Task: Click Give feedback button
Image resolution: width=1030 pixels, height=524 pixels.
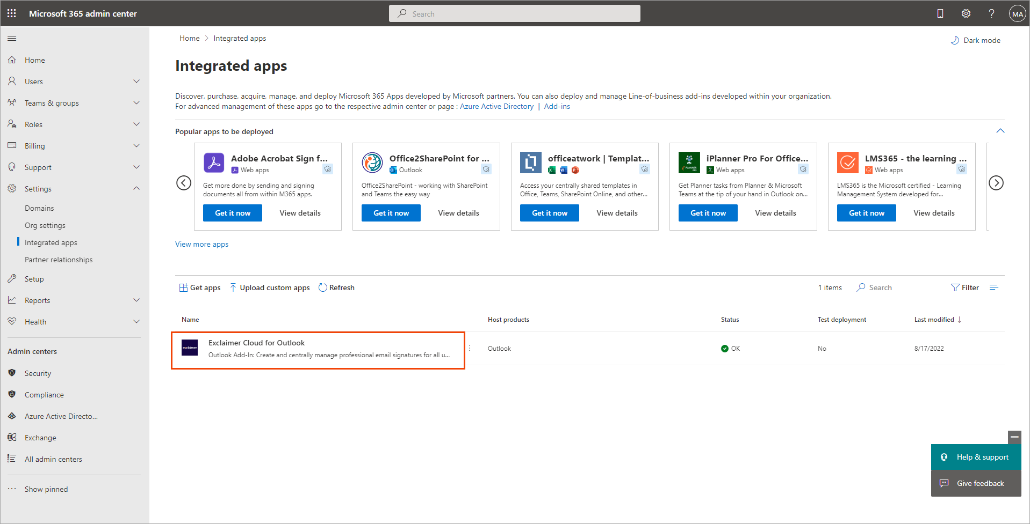Action: [x=976, y=483]
